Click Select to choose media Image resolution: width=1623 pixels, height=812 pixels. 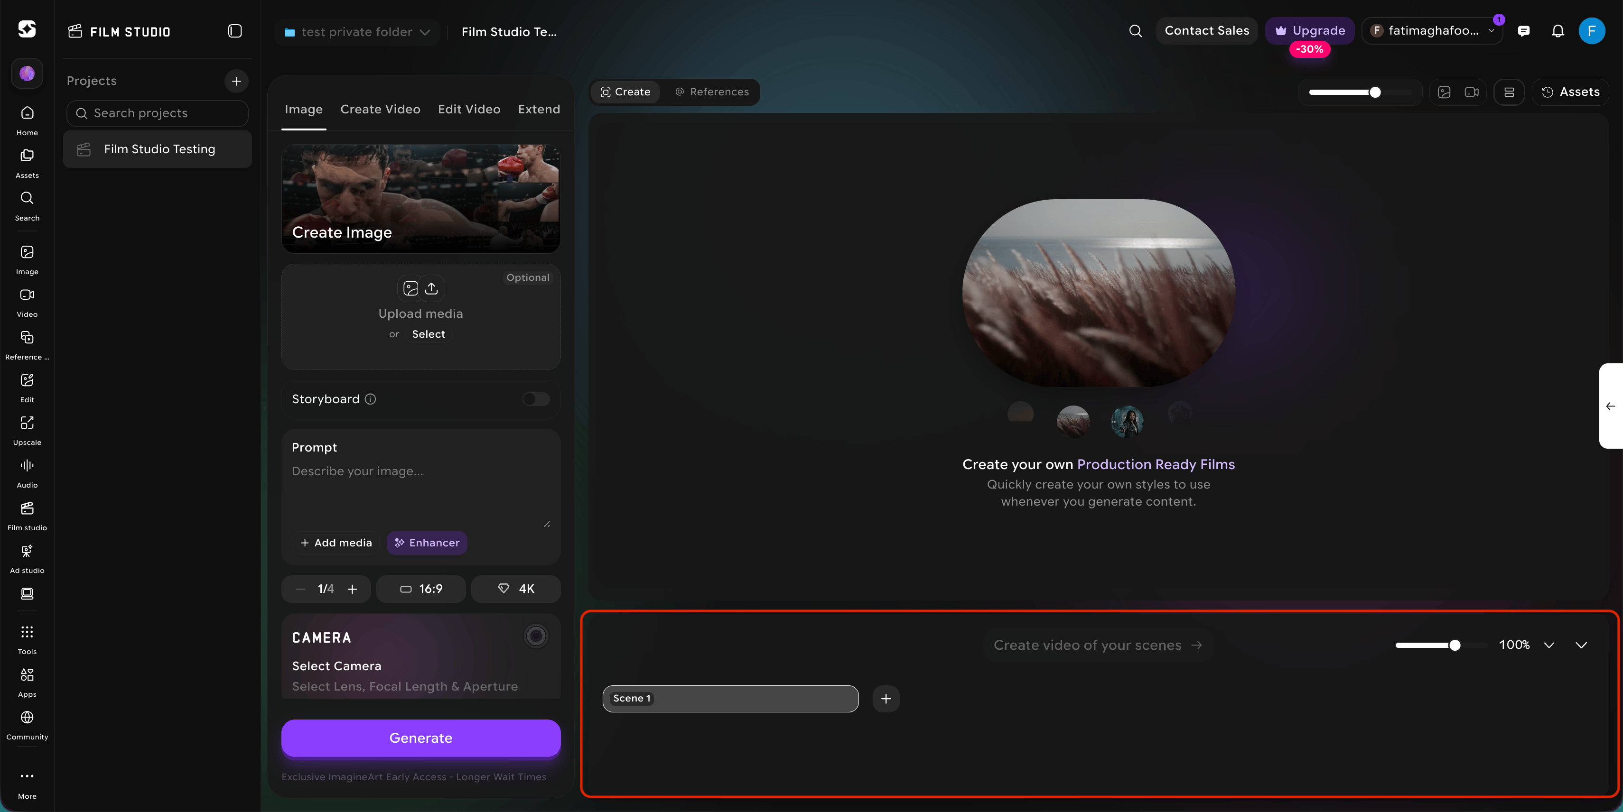(x=429, y=334)
